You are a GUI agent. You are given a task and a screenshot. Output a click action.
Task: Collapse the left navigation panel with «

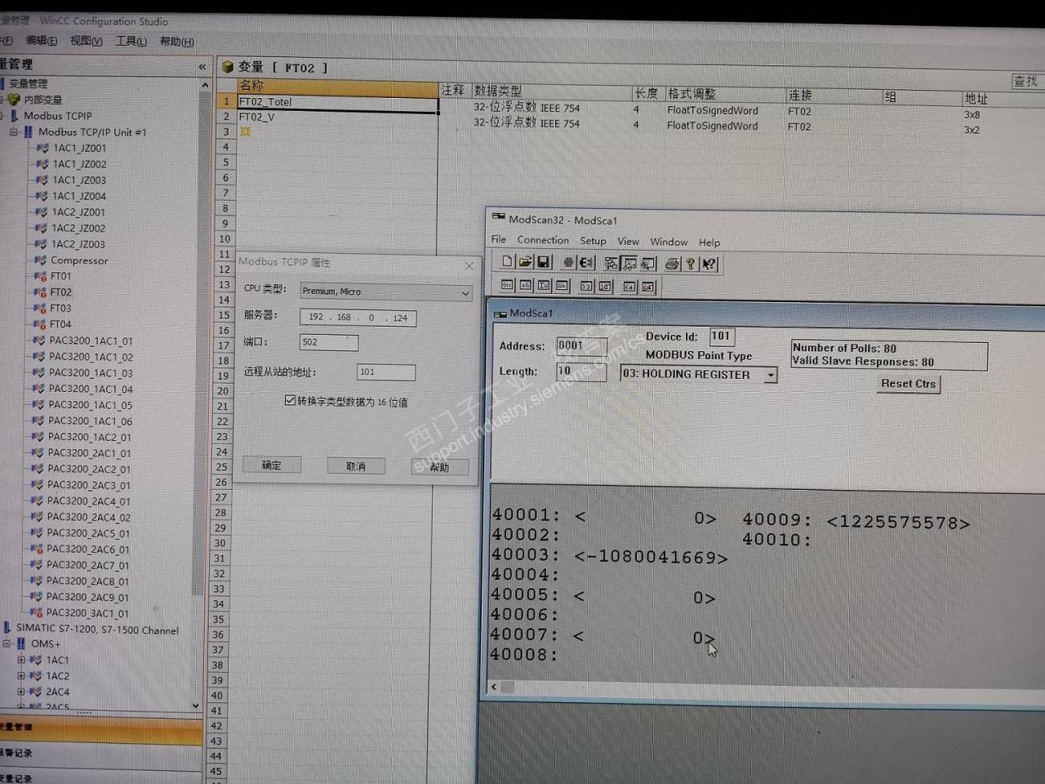click(x=202, y=66)
